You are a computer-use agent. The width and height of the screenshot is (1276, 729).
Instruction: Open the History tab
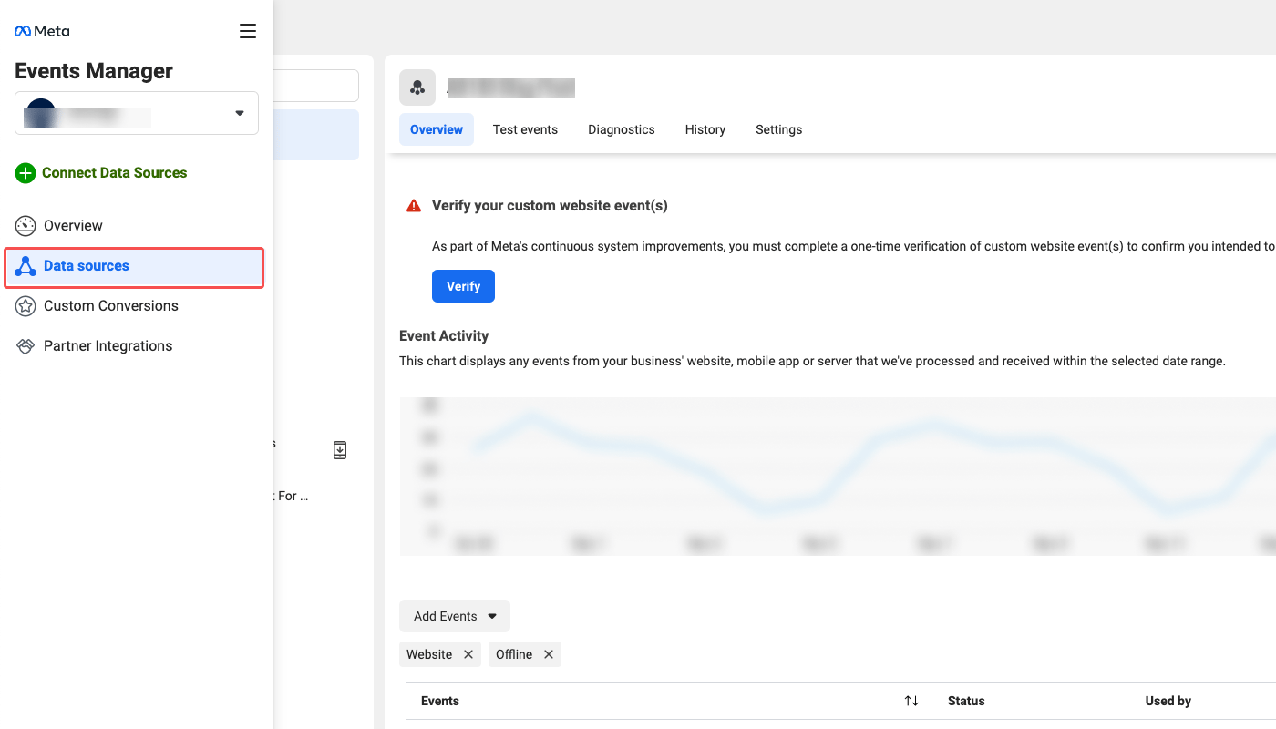coord(705,129)
